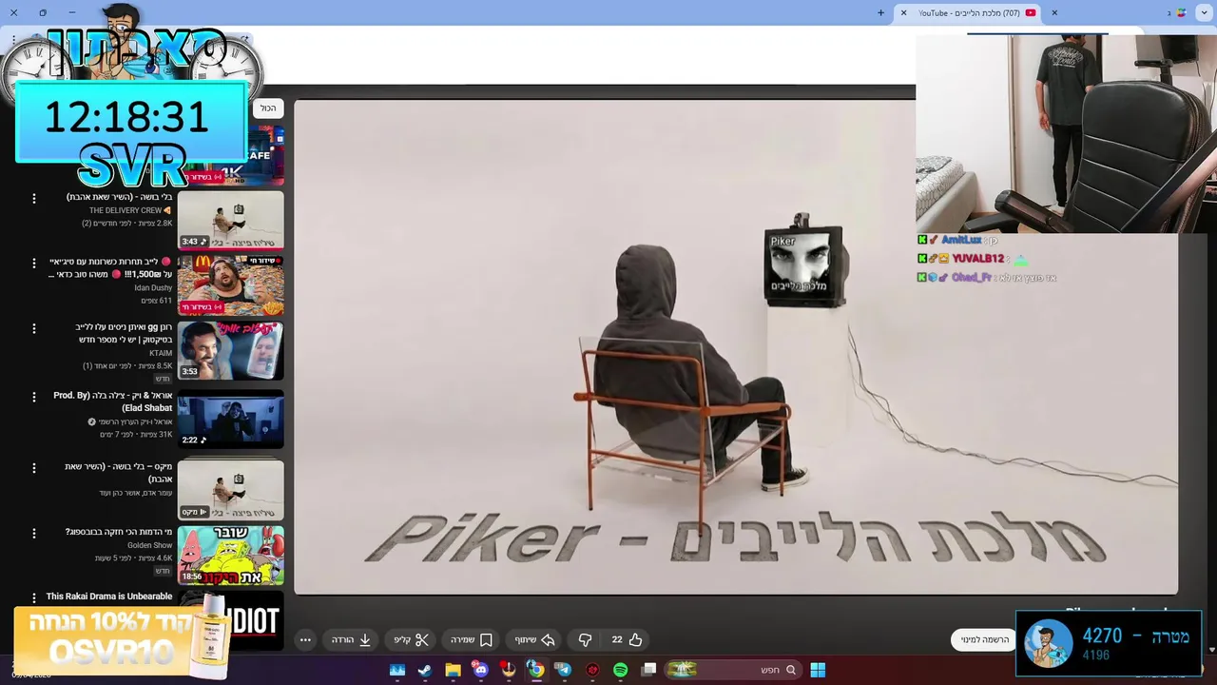The image size is (1217, 685).
Task: Open Steam from the taskbar
Action: 425,670
